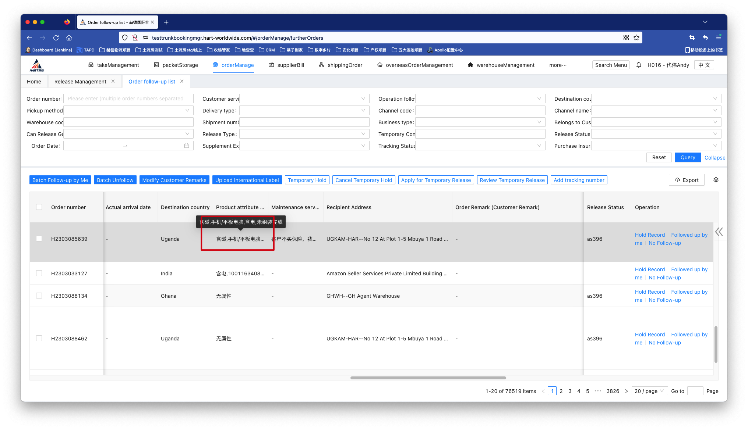Click the browser home icon
Viewport: 748px width, 429px height.
tap(69, 37)
